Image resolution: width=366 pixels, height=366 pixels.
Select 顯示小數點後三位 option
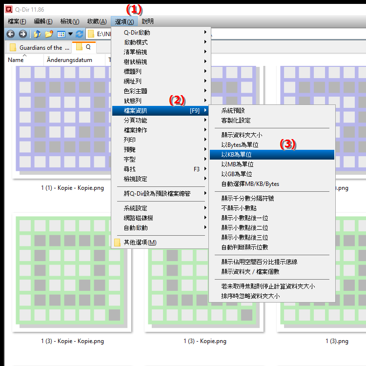tap(272, 238)
